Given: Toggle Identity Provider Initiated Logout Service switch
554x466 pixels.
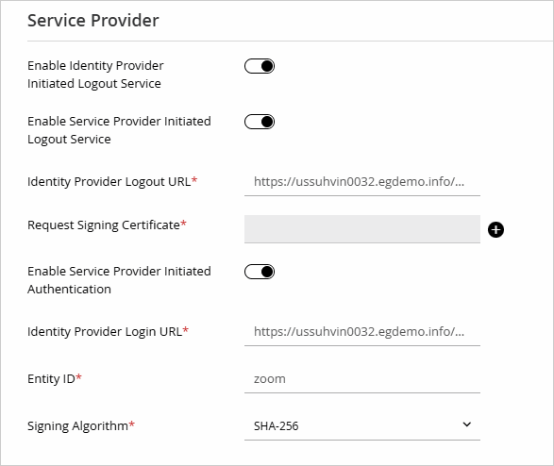Looking at the screenshot, I should [x=260, y=66].
